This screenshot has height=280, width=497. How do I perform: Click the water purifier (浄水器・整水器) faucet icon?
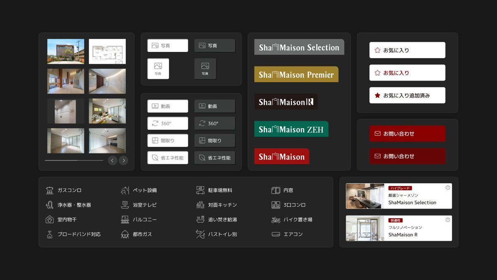(50, 205)
